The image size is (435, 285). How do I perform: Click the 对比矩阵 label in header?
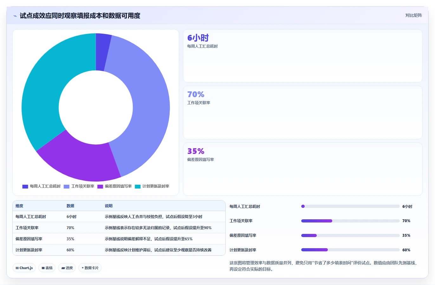click(x=413, y=15)
